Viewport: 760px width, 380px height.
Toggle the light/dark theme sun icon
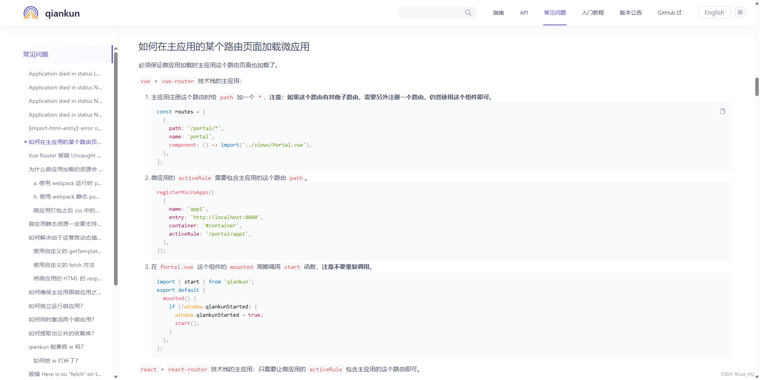coord(740,12)
